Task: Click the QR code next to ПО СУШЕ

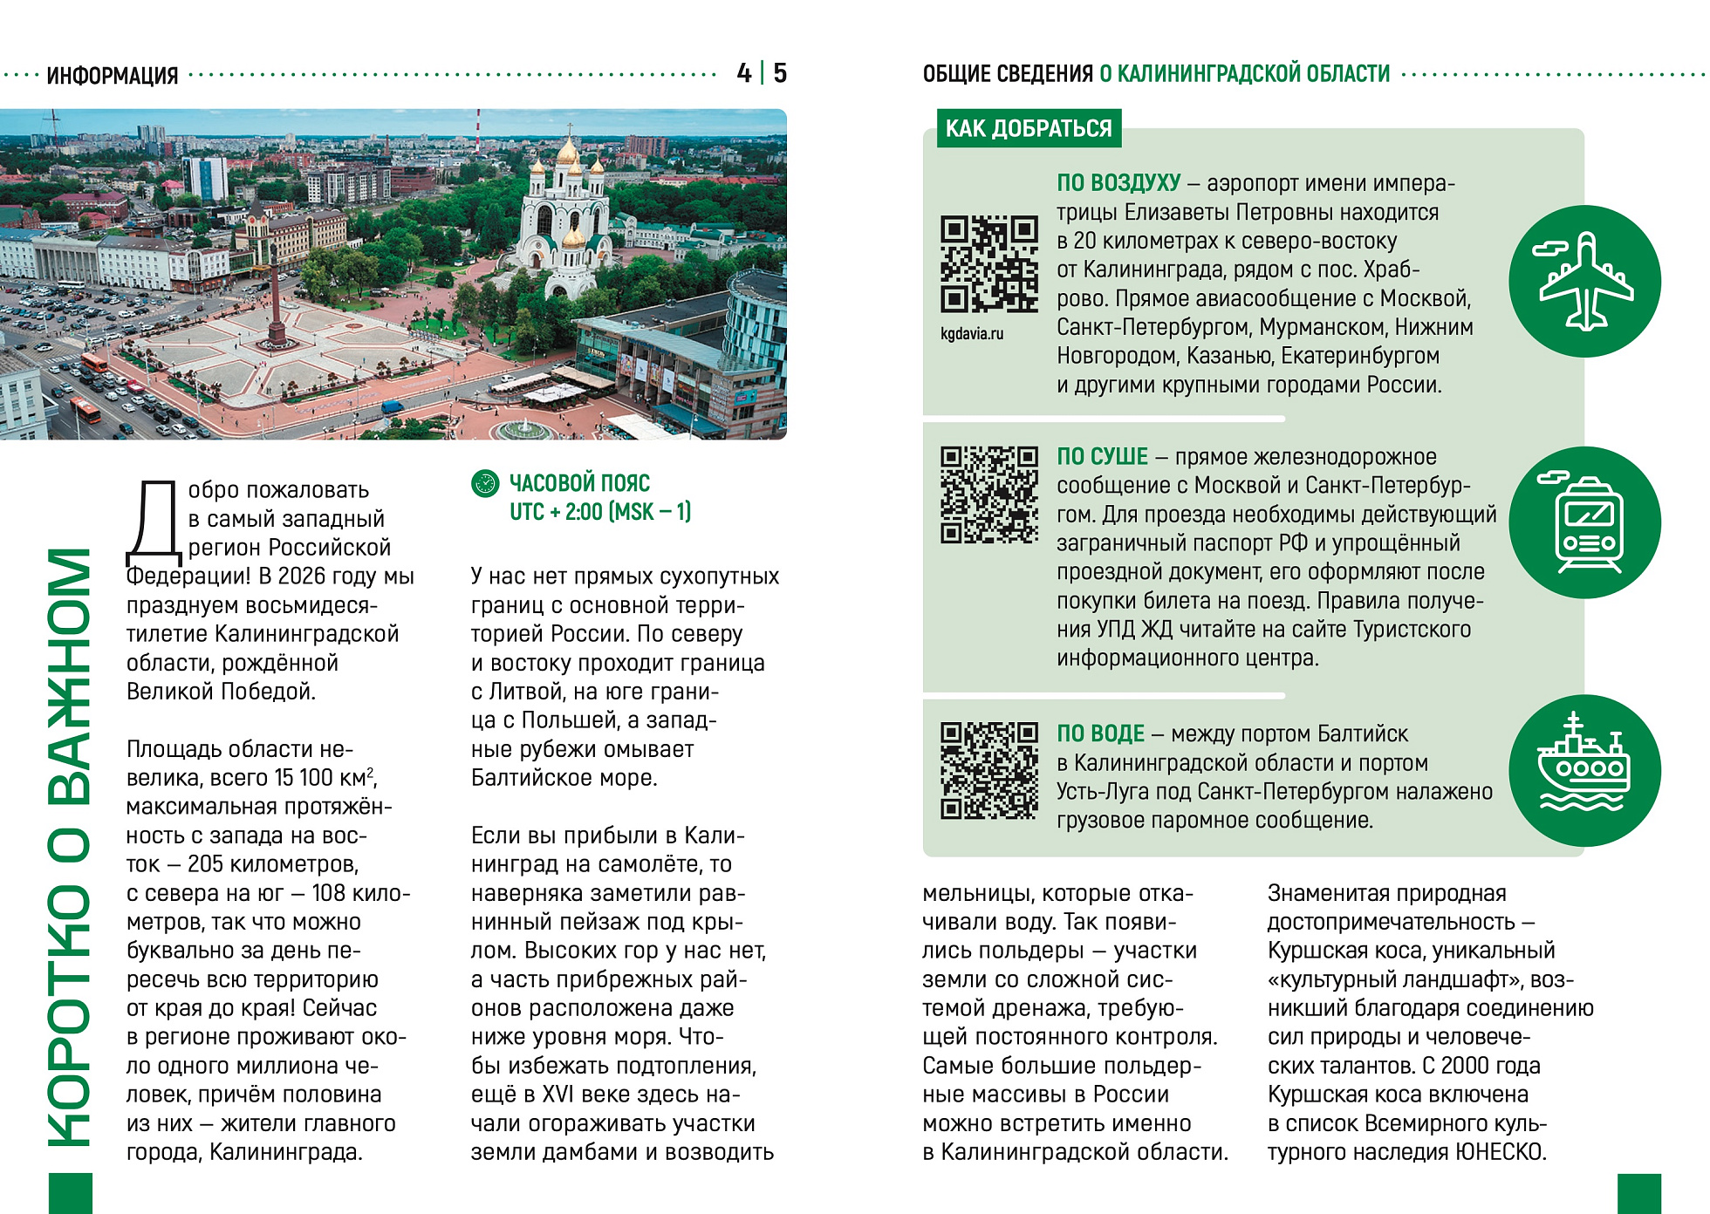Action: tap(989, 495)
